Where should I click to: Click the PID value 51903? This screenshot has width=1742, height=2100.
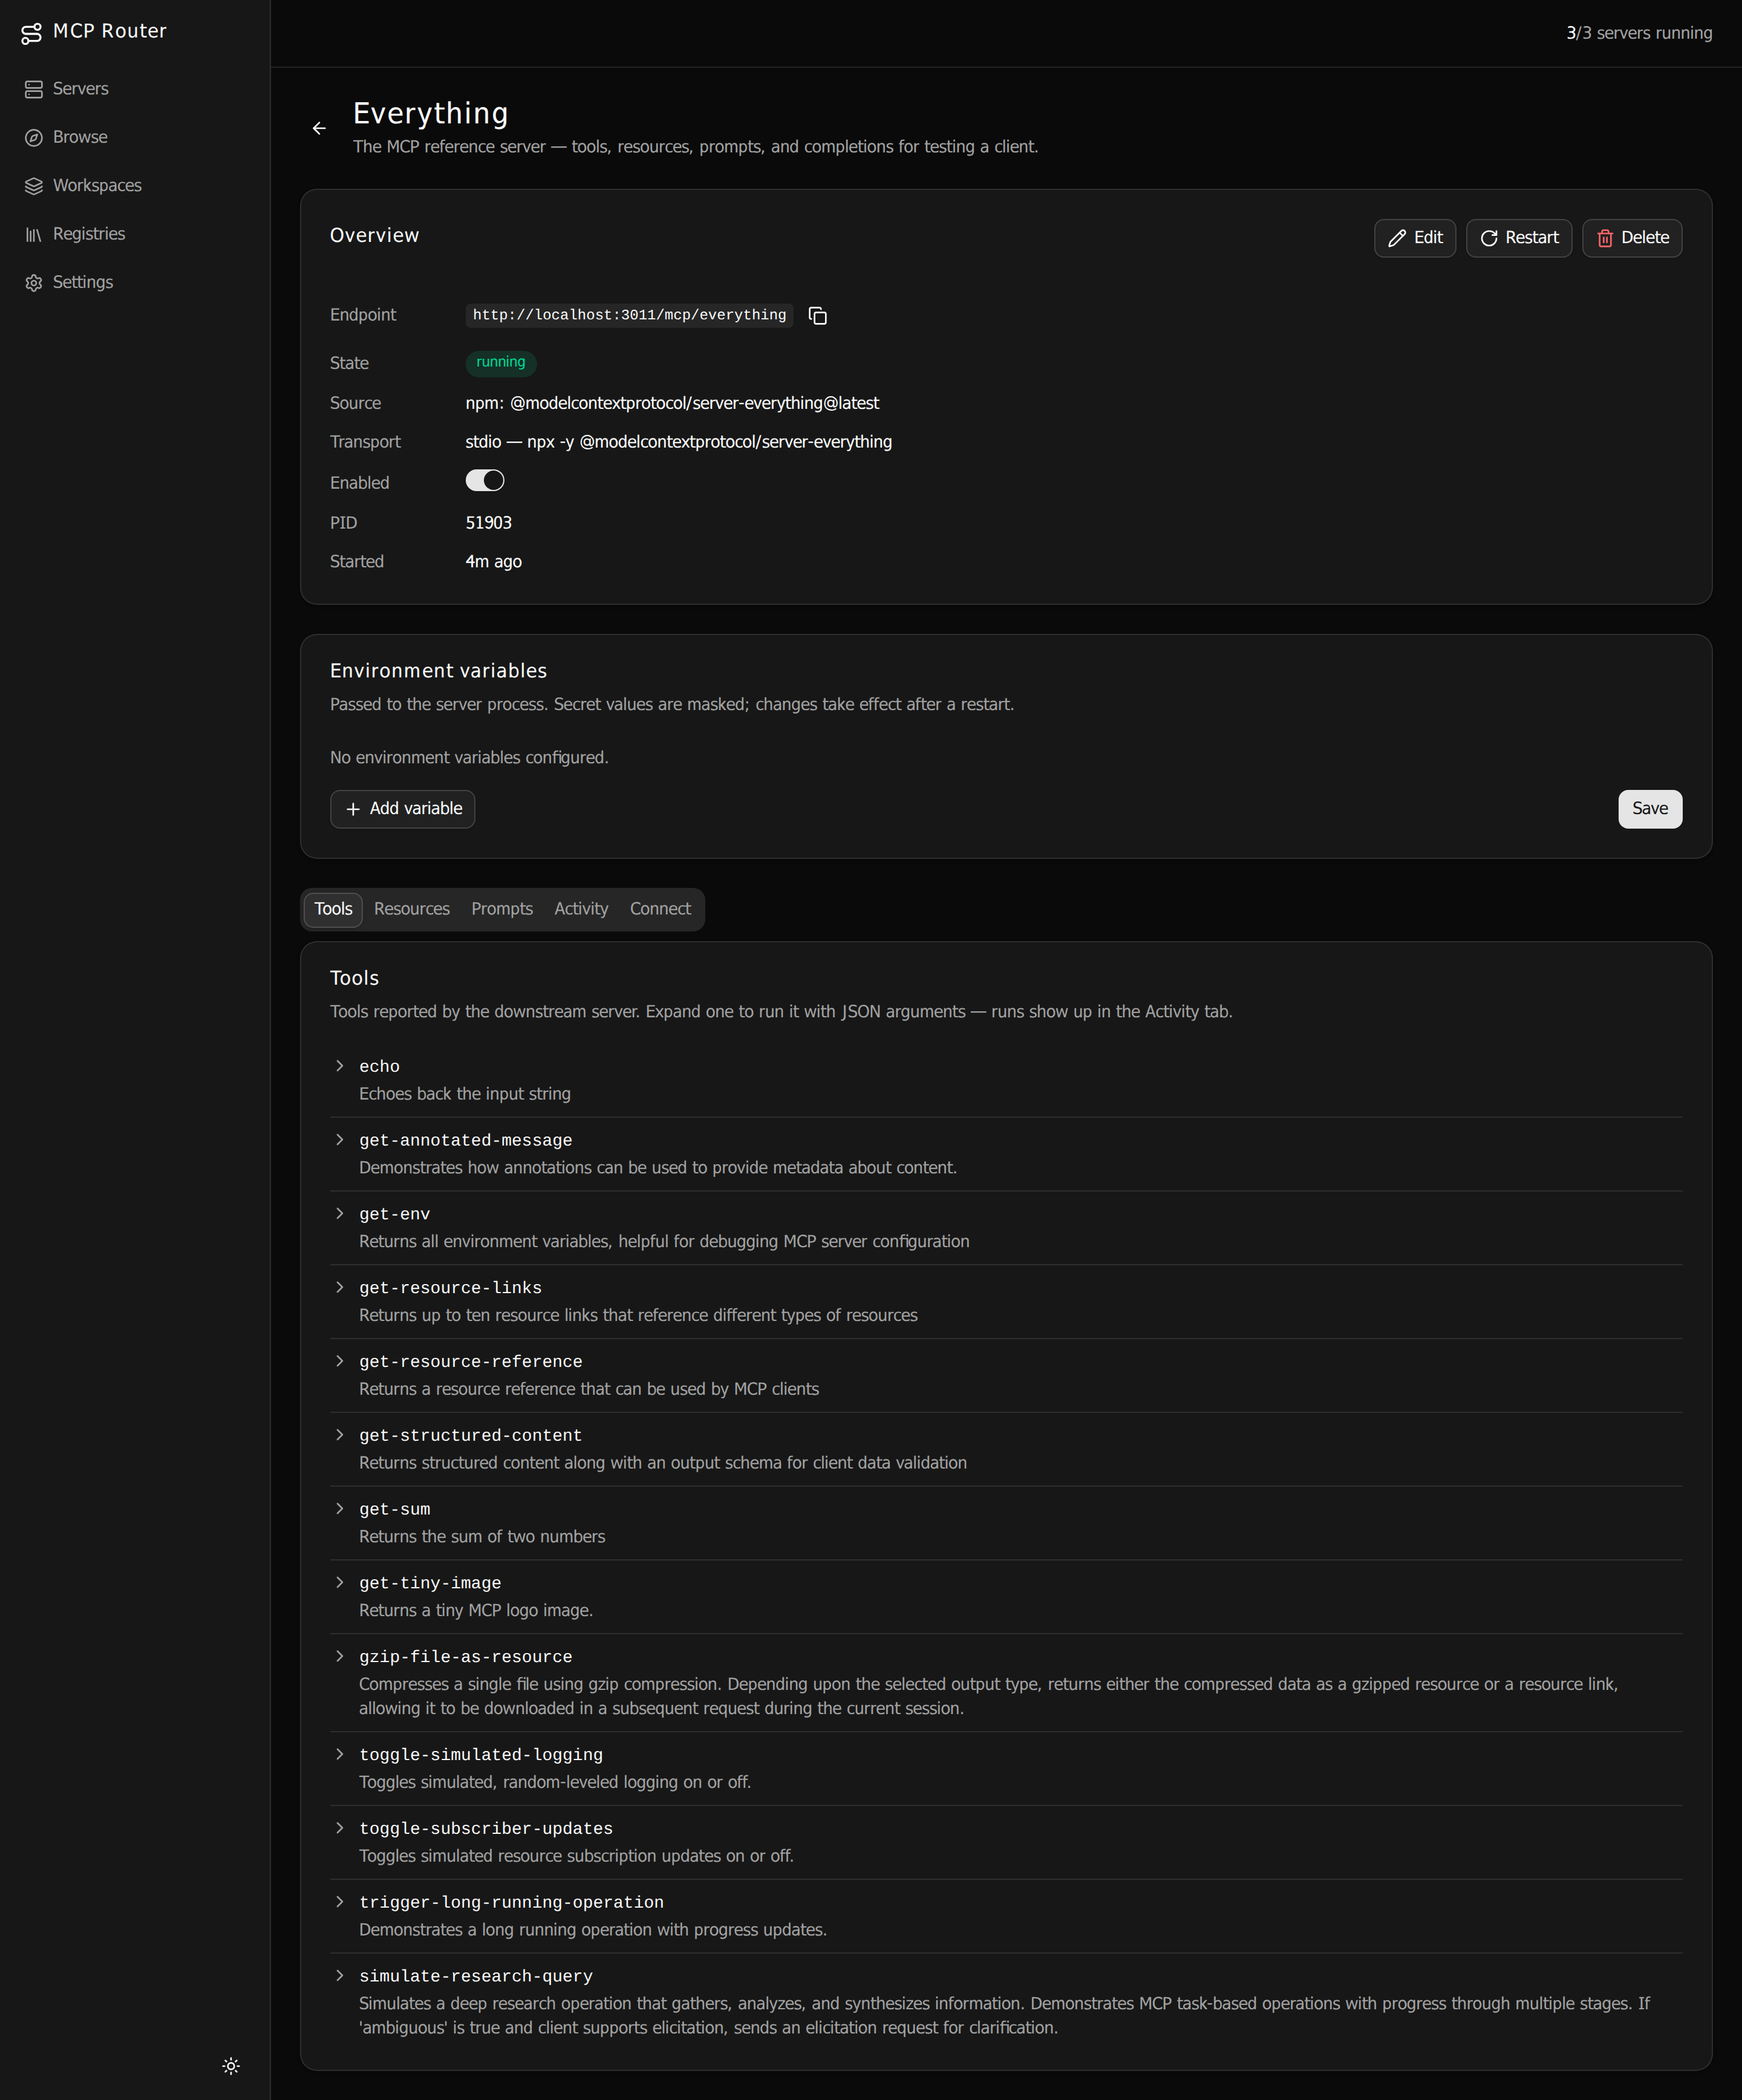(488, 523)
